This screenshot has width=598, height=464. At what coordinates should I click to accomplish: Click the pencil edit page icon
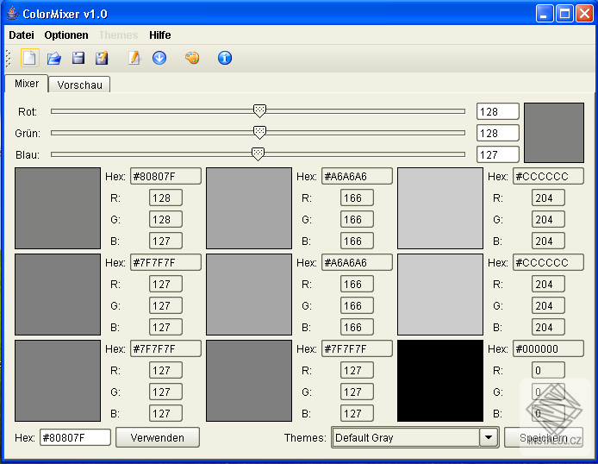(134, 58)
